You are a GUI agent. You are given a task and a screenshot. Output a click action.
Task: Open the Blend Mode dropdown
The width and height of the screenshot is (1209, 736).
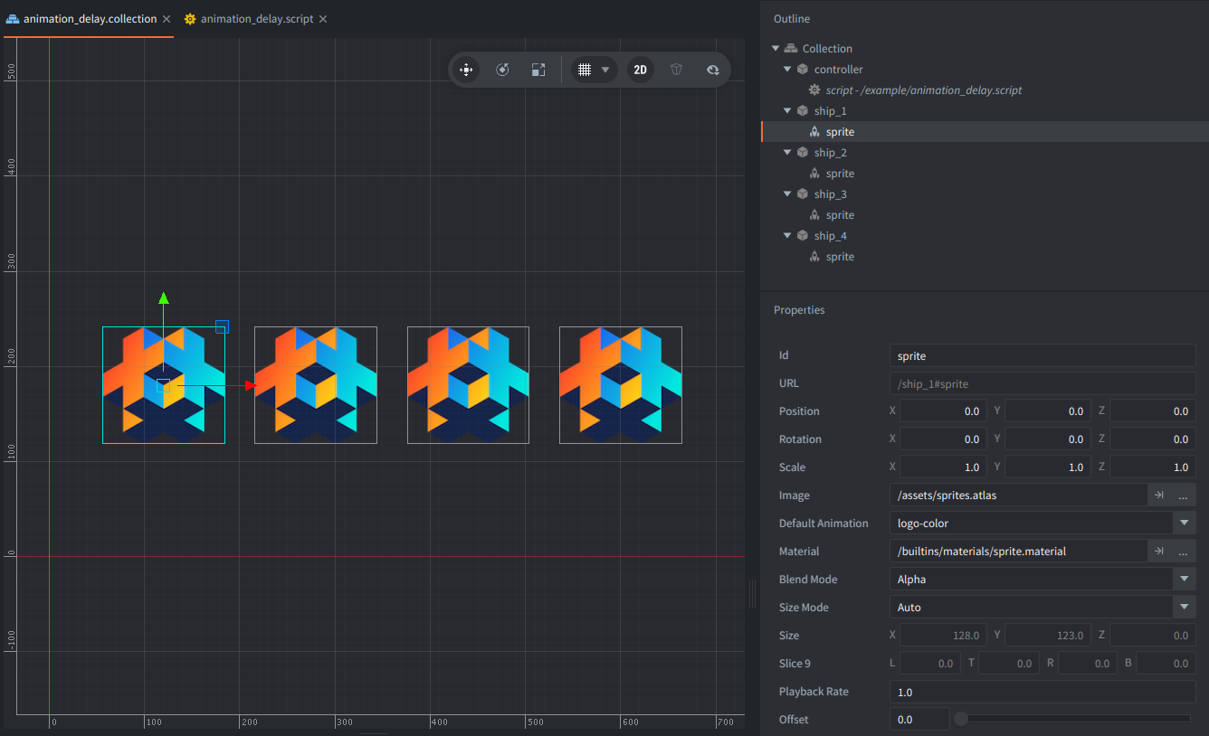coord(1184,580)
